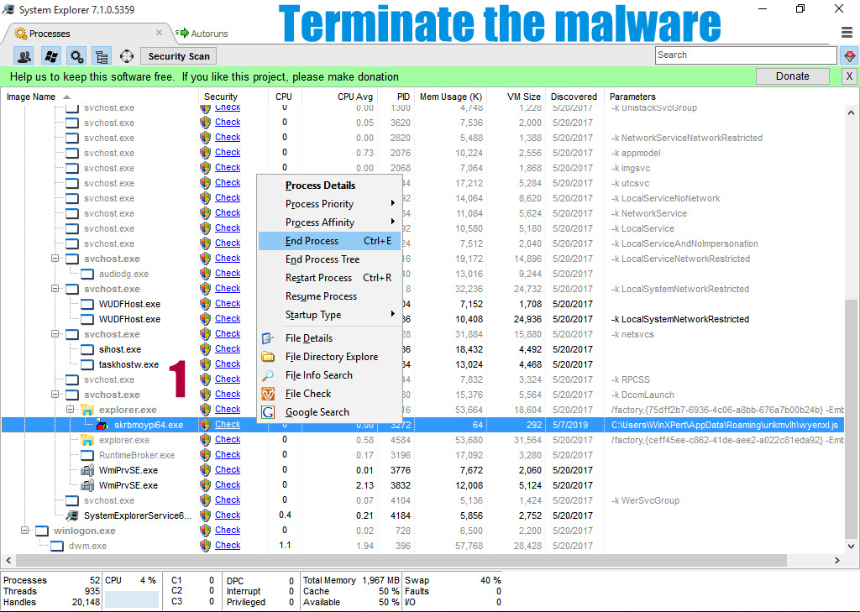Click the refresh target icon in toolbar
Screen dimensions: 860x612
click(127, 56)
